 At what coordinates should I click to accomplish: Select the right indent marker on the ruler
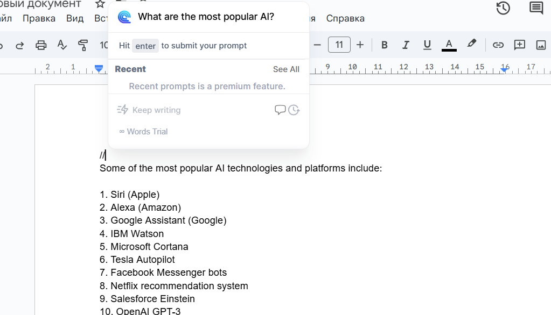[505, 69]
